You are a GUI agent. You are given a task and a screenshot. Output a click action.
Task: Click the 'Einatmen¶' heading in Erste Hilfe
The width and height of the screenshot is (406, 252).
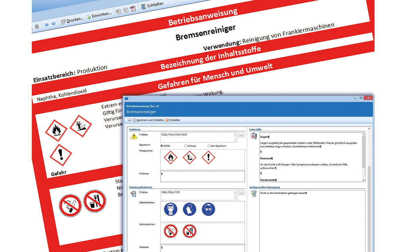pos(267,158)
